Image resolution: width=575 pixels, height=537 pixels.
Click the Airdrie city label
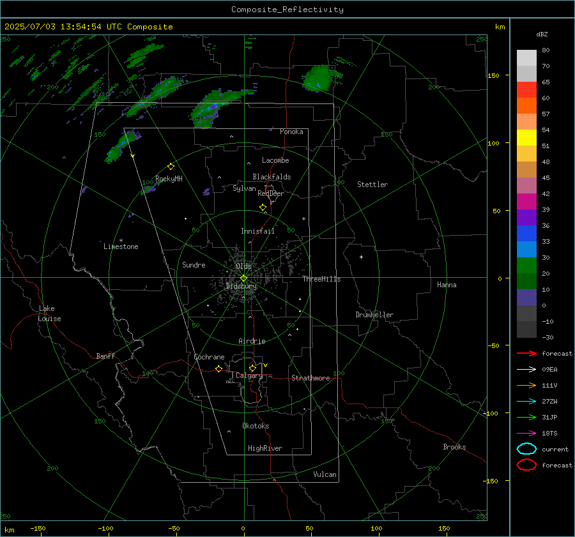[x=252, y=341]
